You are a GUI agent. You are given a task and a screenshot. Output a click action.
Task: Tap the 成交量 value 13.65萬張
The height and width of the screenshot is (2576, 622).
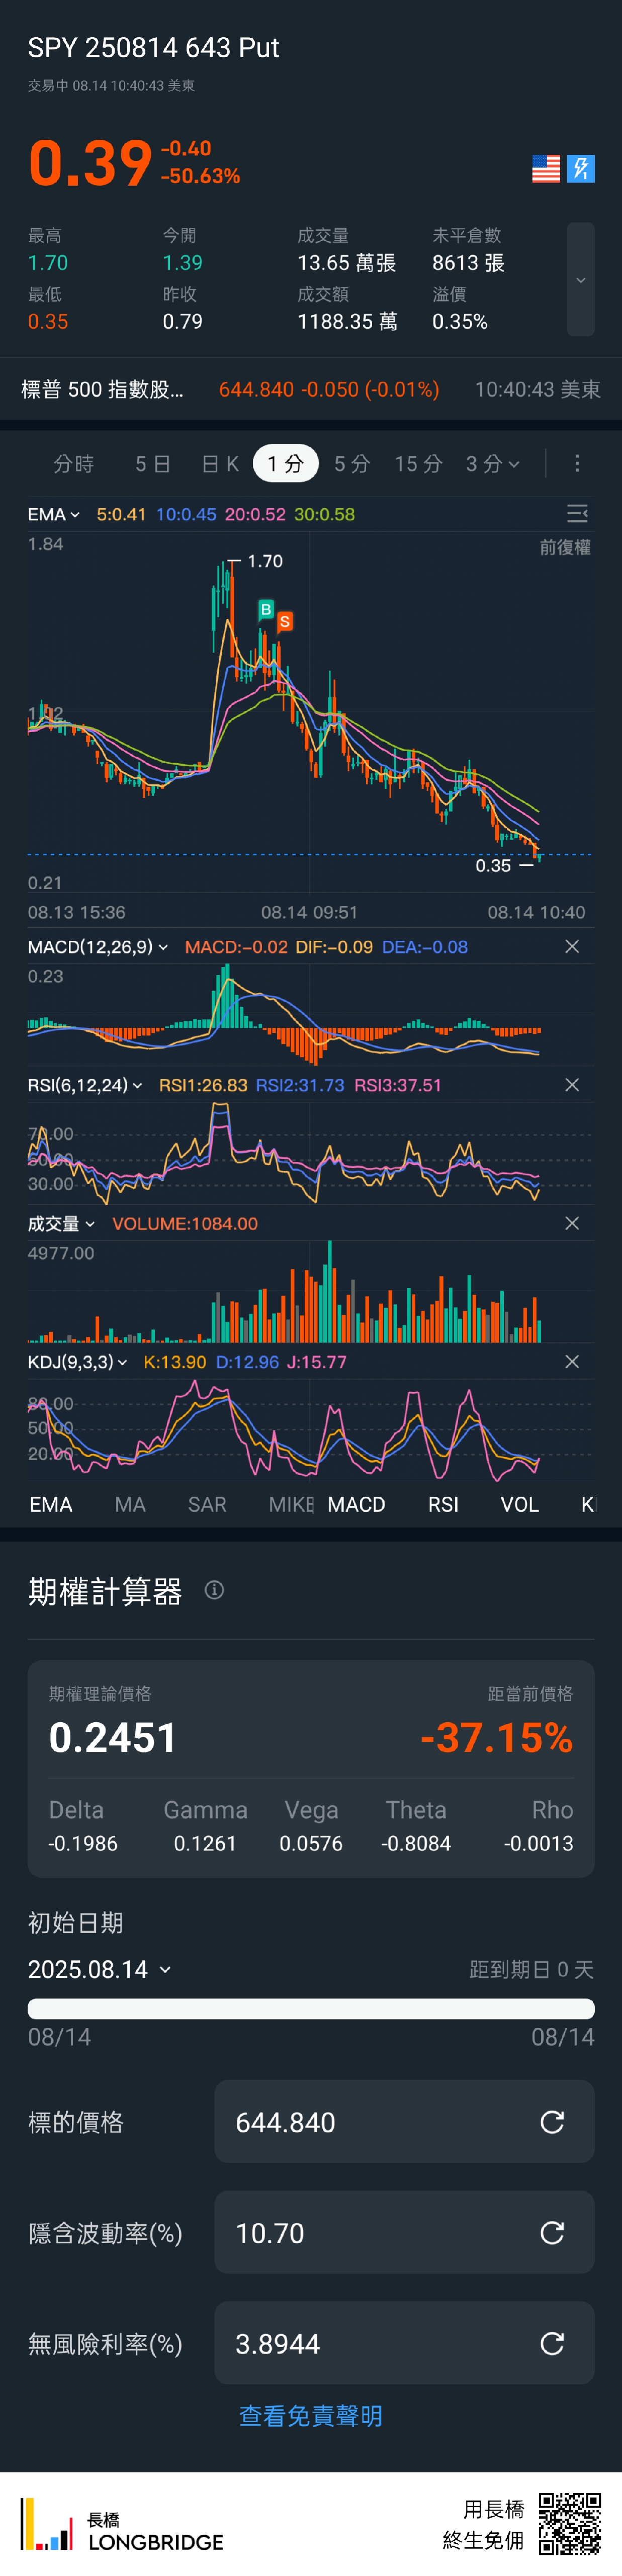click(x=346, y=263)
